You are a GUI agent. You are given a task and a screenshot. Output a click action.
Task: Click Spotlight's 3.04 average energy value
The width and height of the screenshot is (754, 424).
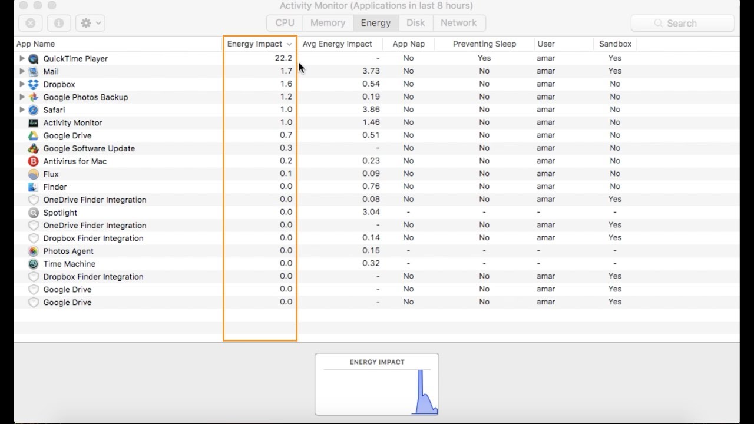(x=371, y=212)
